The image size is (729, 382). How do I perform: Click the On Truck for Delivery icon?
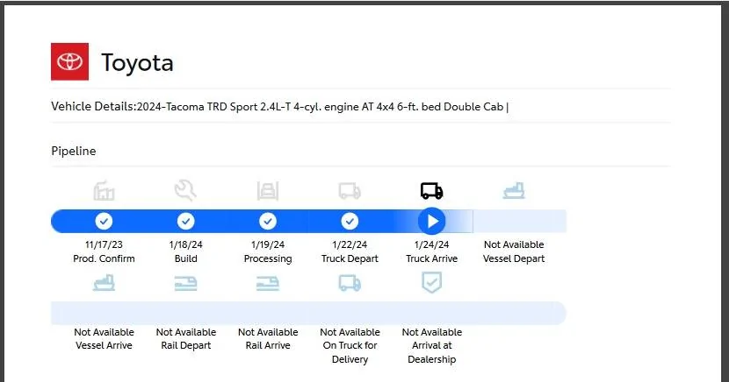[350, 283]
